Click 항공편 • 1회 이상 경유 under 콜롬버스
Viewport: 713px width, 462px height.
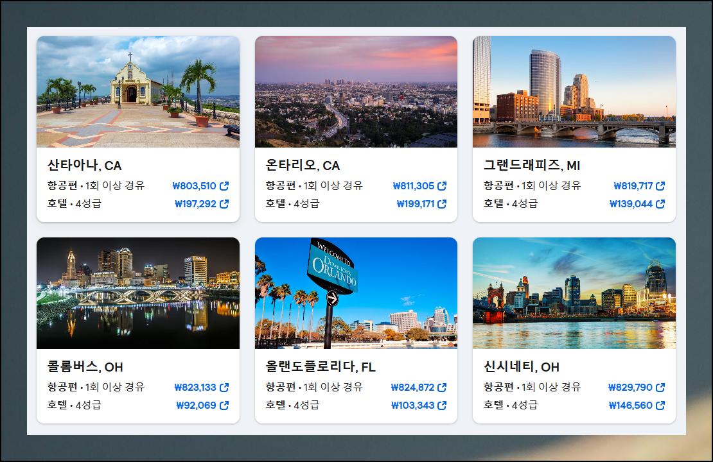point(96,387)
